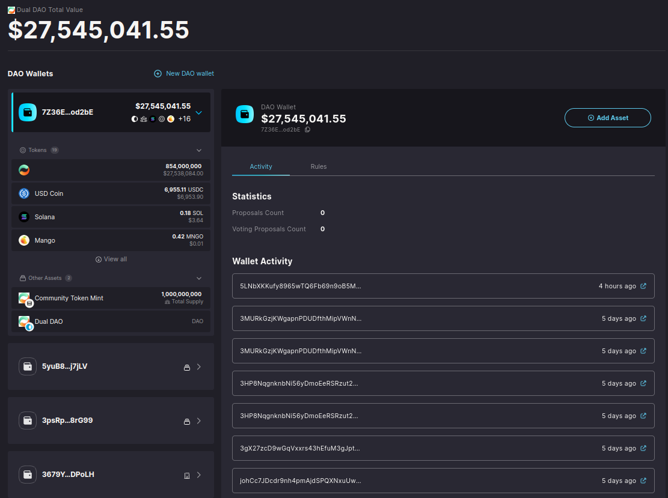This screenshot has width=668, height=498.
Task: Click the Add Asset button
Action: 607,118
